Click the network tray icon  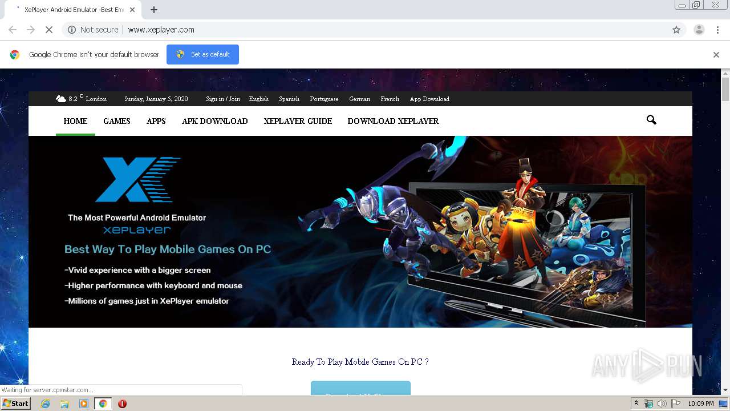(x=648, y=404)
